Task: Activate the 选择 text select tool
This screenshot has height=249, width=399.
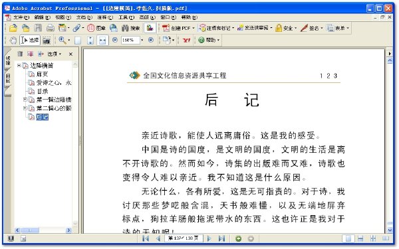Action: click(x=30, y=40)
